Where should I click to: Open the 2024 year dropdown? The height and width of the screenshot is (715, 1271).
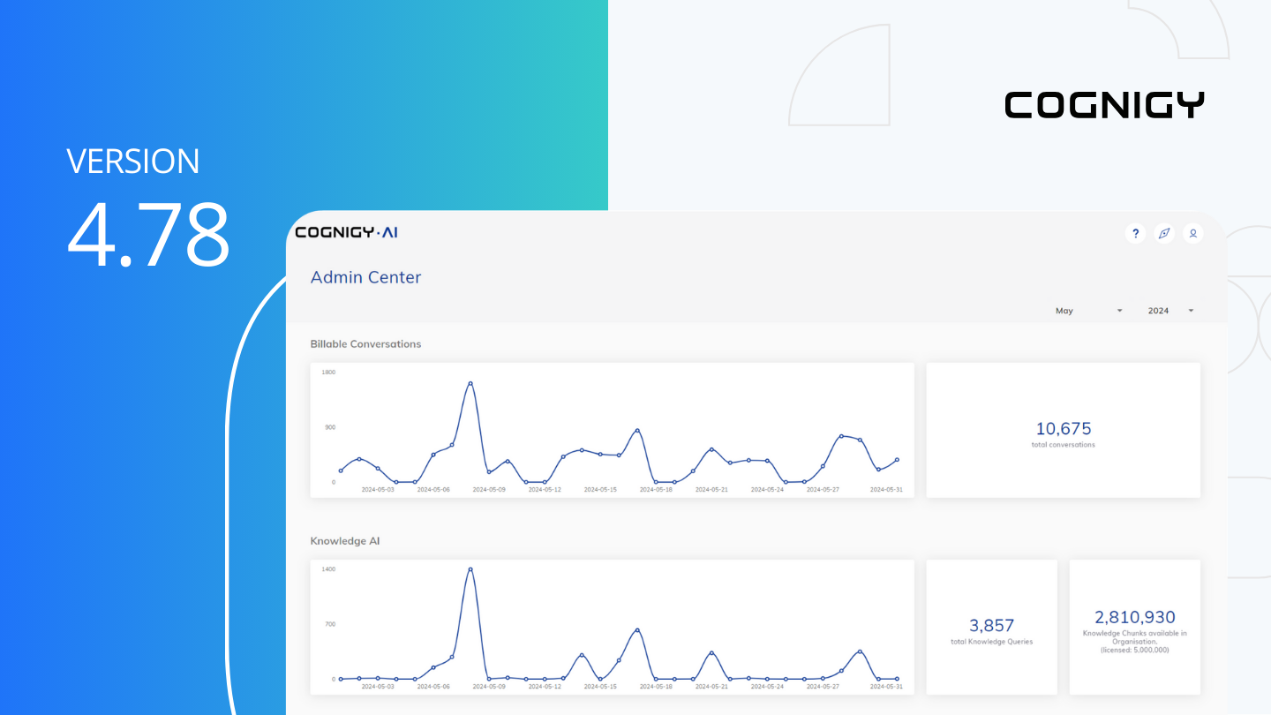coord(1158,311)
